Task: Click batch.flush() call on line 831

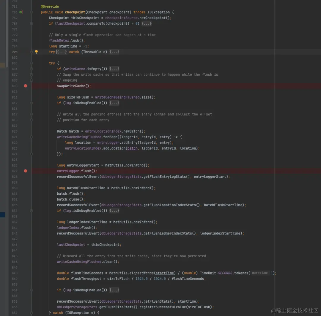Action: 71,194
